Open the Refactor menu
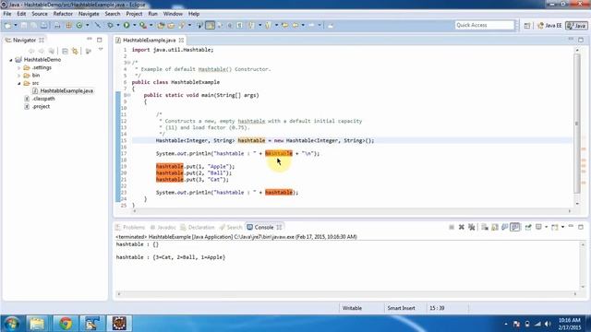The width and height of the screenshot is (591, 332). (x=63, y=14)
